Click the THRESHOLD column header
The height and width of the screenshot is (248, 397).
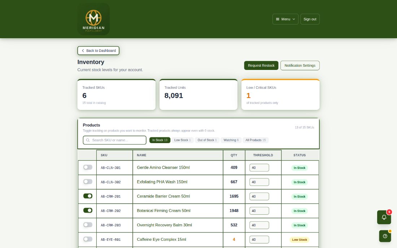[263, 155]
